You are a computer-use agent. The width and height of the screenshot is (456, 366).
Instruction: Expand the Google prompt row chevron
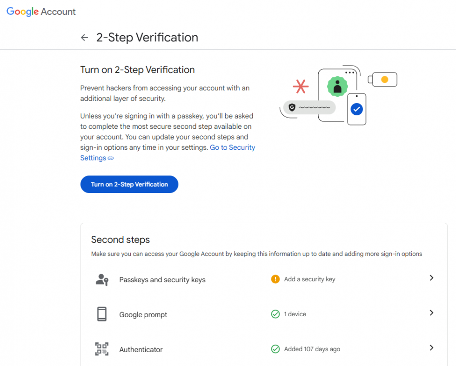click(431, 313)
